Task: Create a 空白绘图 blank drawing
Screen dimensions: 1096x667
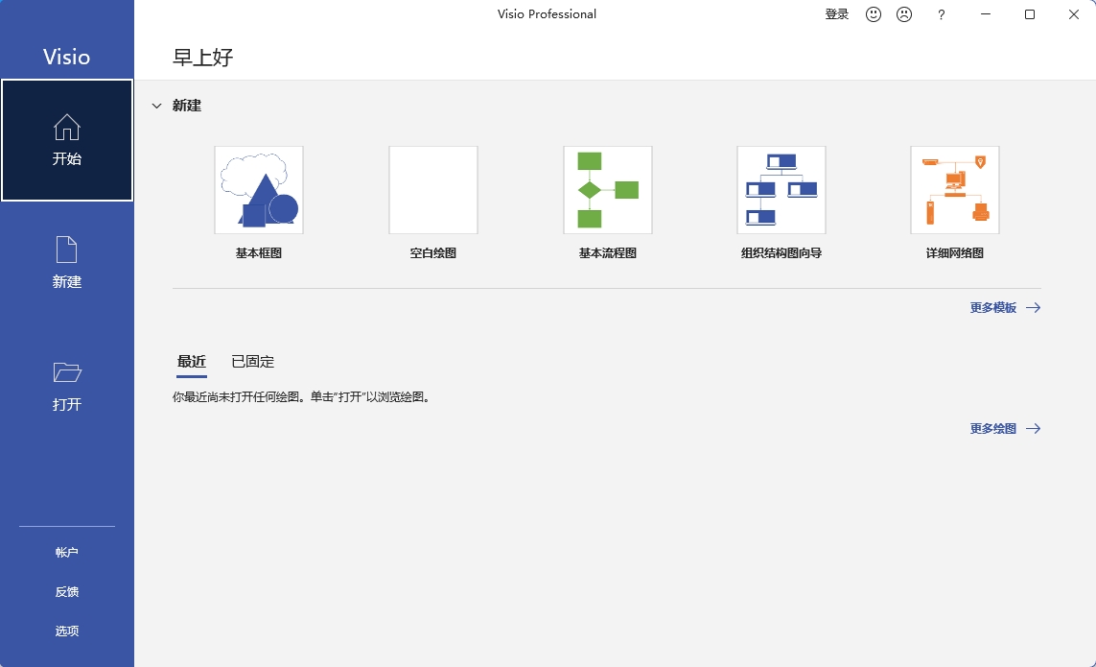Action: pos(432,190)
